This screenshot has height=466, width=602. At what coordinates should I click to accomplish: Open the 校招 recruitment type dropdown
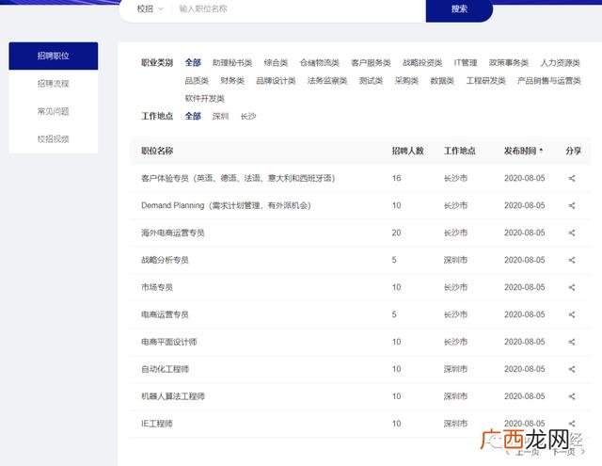click(x=150, y=8)
